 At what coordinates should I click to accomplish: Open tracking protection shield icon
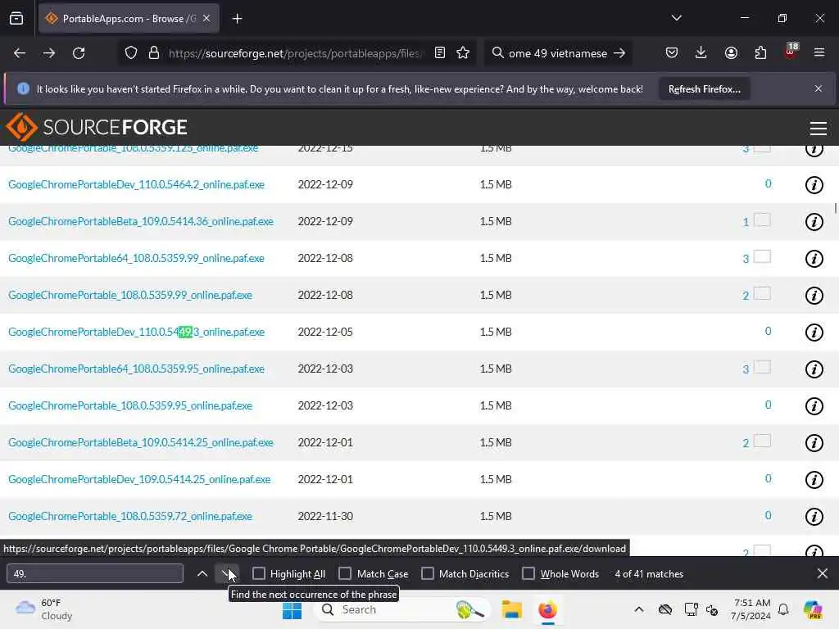pos(131,53)
